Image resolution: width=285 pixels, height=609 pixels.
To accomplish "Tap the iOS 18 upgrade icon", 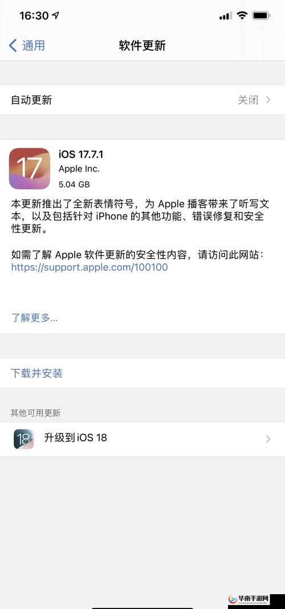I will (x=24, y=439).
